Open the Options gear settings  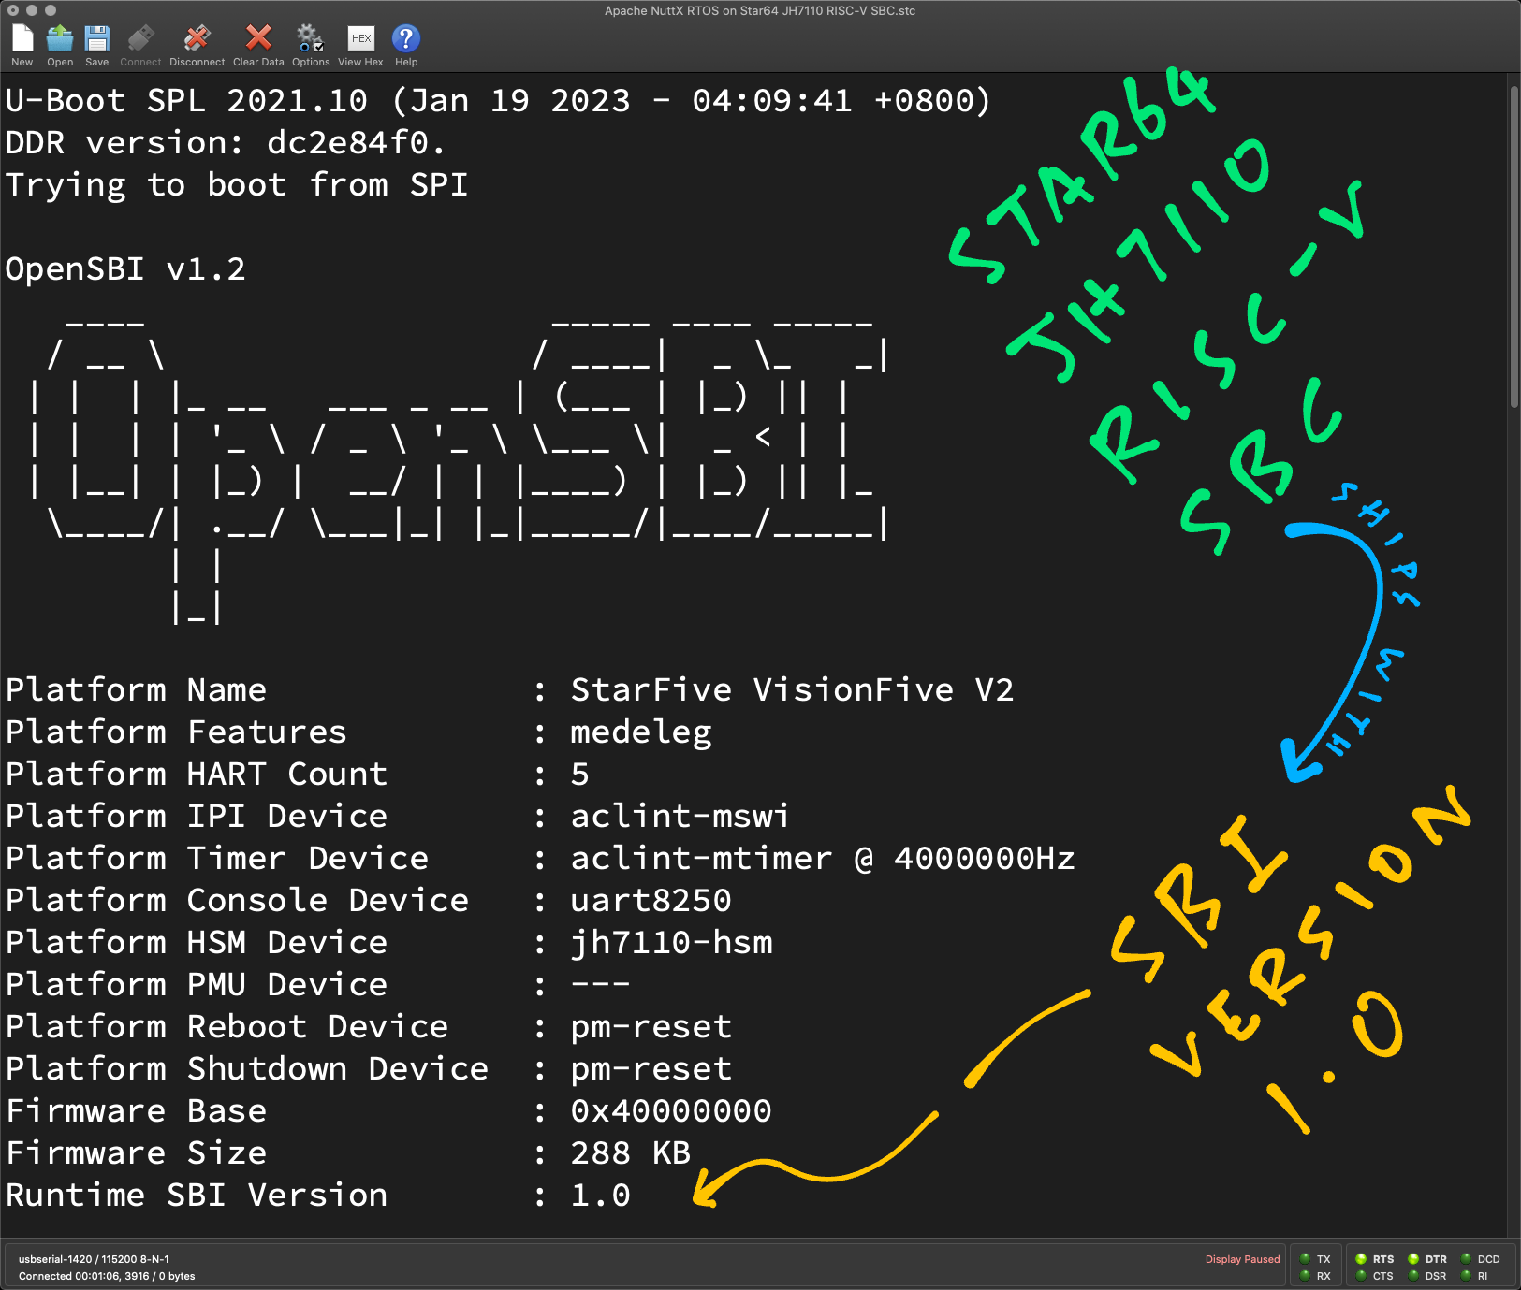point(311,45)
